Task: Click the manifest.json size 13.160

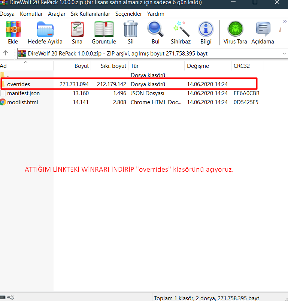Action: pyautogui.click(x=81, y=93)
